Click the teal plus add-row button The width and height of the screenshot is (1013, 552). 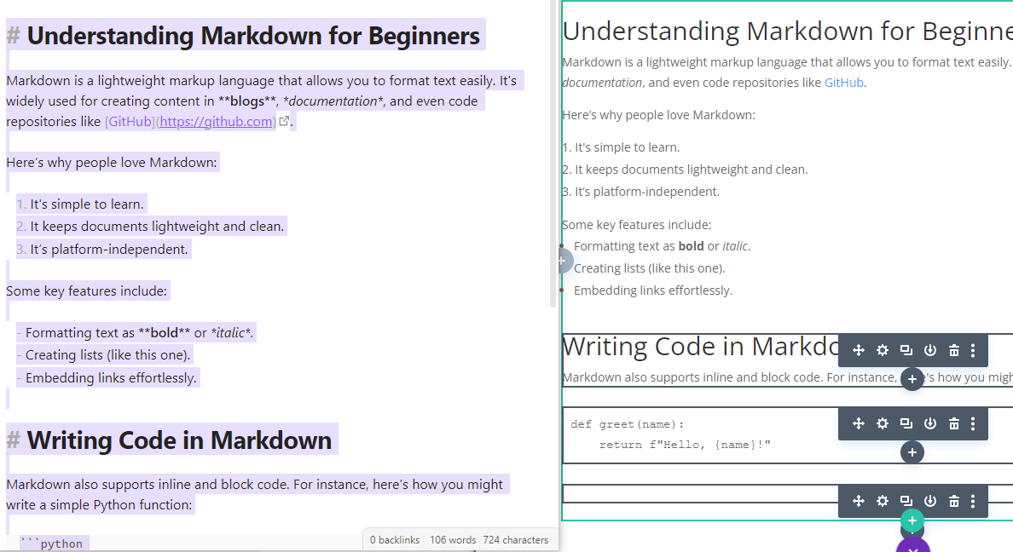click(x=912, y=521)
